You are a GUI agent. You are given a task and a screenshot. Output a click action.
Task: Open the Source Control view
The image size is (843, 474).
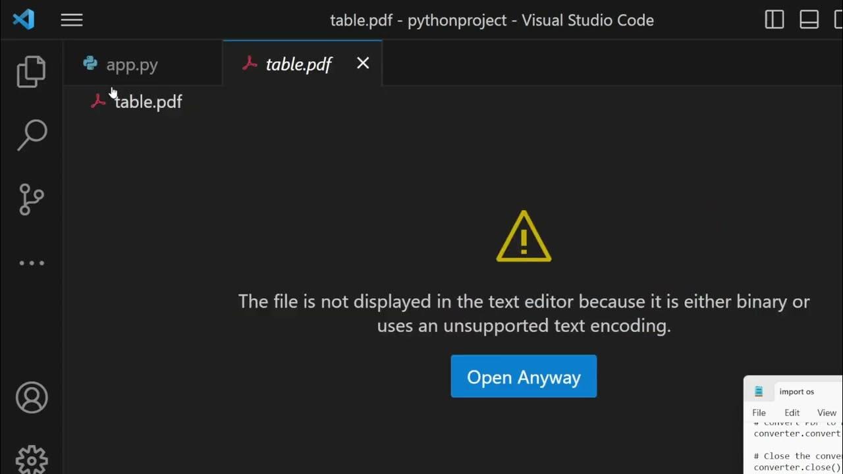[31, 199]
